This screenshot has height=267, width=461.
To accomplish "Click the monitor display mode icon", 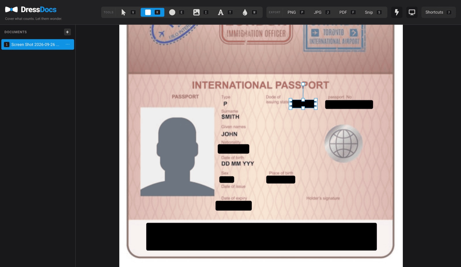I will (x=412, y=12).
